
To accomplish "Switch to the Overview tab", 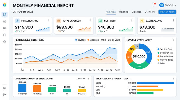I will [111, 12].
